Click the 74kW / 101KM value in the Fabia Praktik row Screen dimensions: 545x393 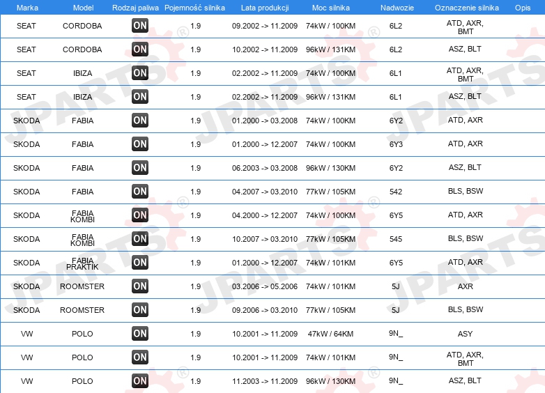pos(330,263)
